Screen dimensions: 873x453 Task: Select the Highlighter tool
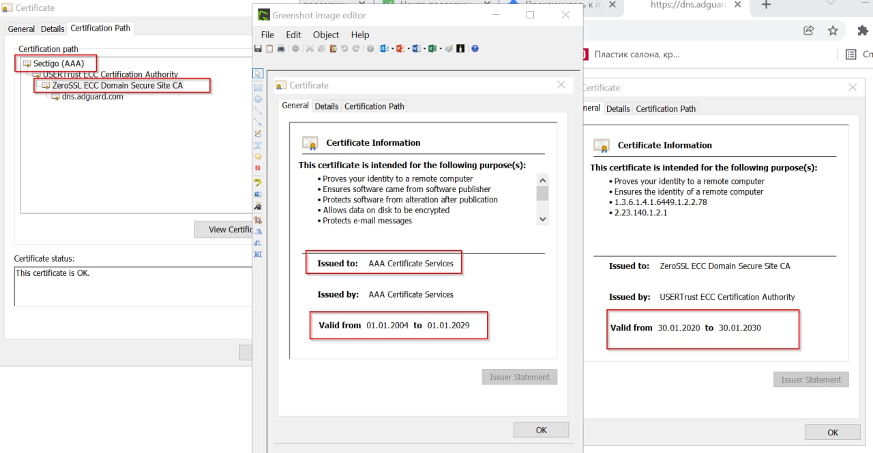pos(258,183)
